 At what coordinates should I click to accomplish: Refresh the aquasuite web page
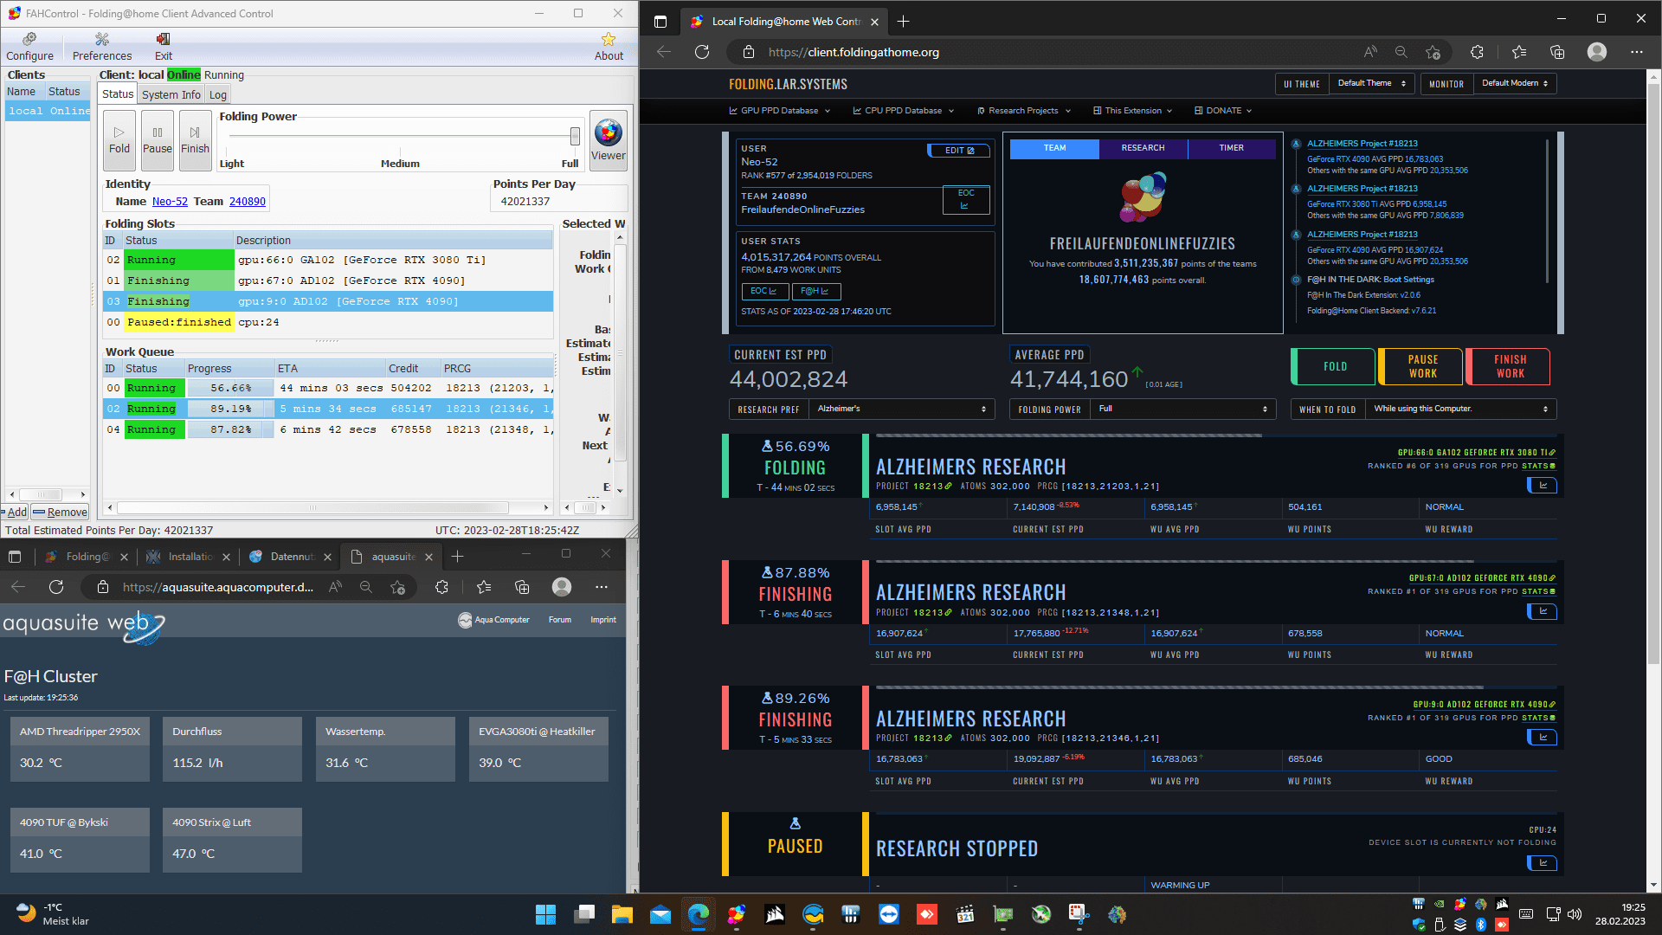[56, 587]
